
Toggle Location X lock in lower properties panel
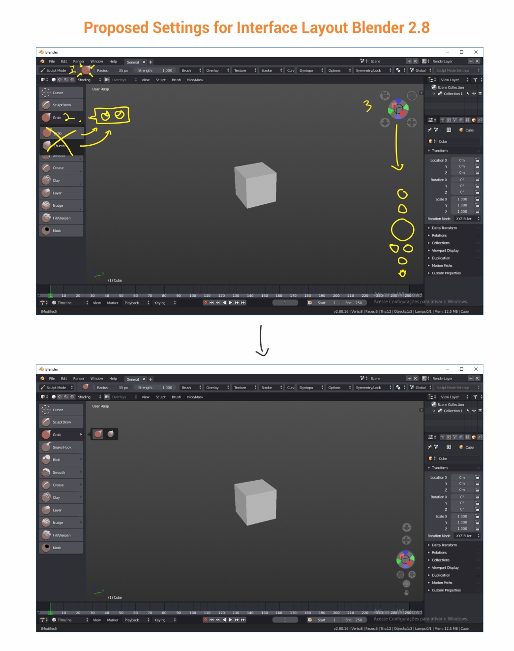click(x=477, y=477)
